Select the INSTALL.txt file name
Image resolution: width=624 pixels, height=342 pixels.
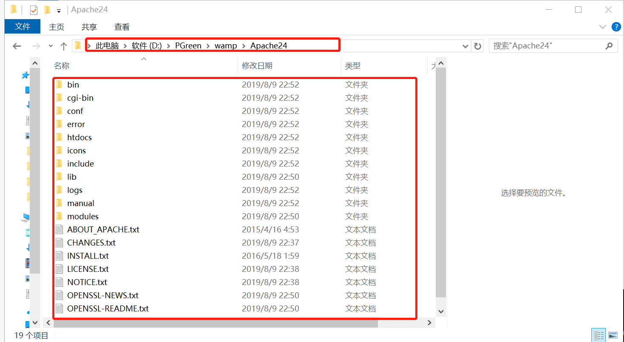tap(88, 256)
